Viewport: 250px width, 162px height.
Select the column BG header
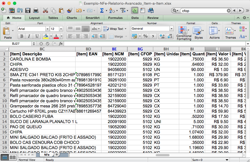pos(140,49)
